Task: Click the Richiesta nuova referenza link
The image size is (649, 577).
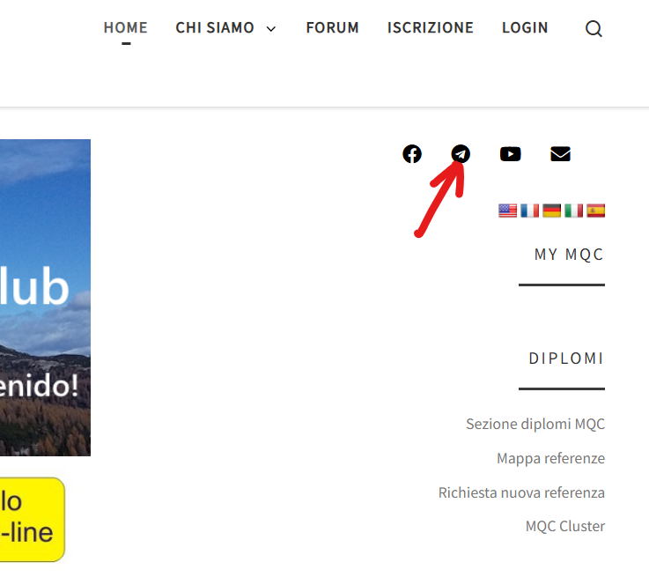Action: [x=521, y=492]
